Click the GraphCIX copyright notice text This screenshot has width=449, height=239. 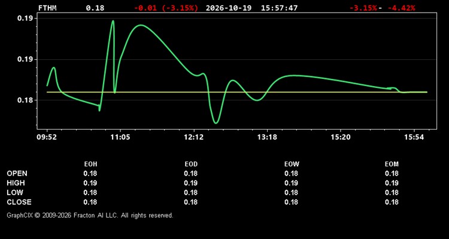pyautogui.click(x=90, y=215)
